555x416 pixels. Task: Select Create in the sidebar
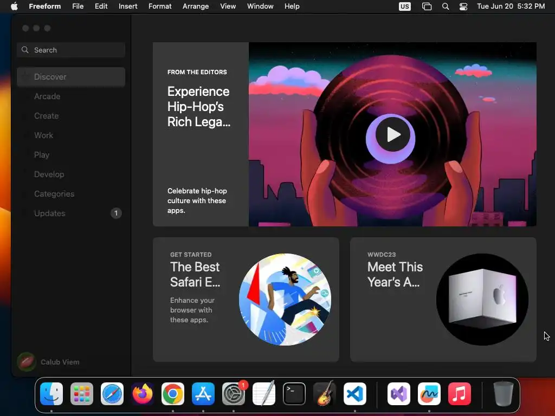[71, 116]
